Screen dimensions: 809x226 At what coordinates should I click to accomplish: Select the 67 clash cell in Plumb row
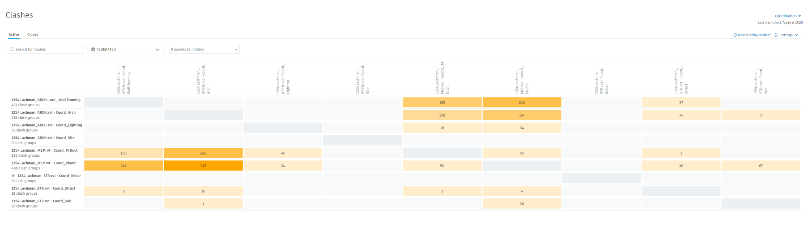tap(761, 166)
